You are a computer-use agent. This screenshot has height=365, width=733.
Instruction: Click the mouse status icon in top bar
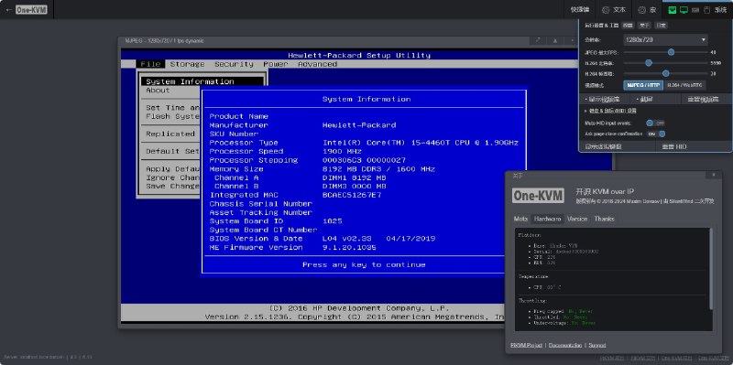pyautogui.click(x=706, y=10)
